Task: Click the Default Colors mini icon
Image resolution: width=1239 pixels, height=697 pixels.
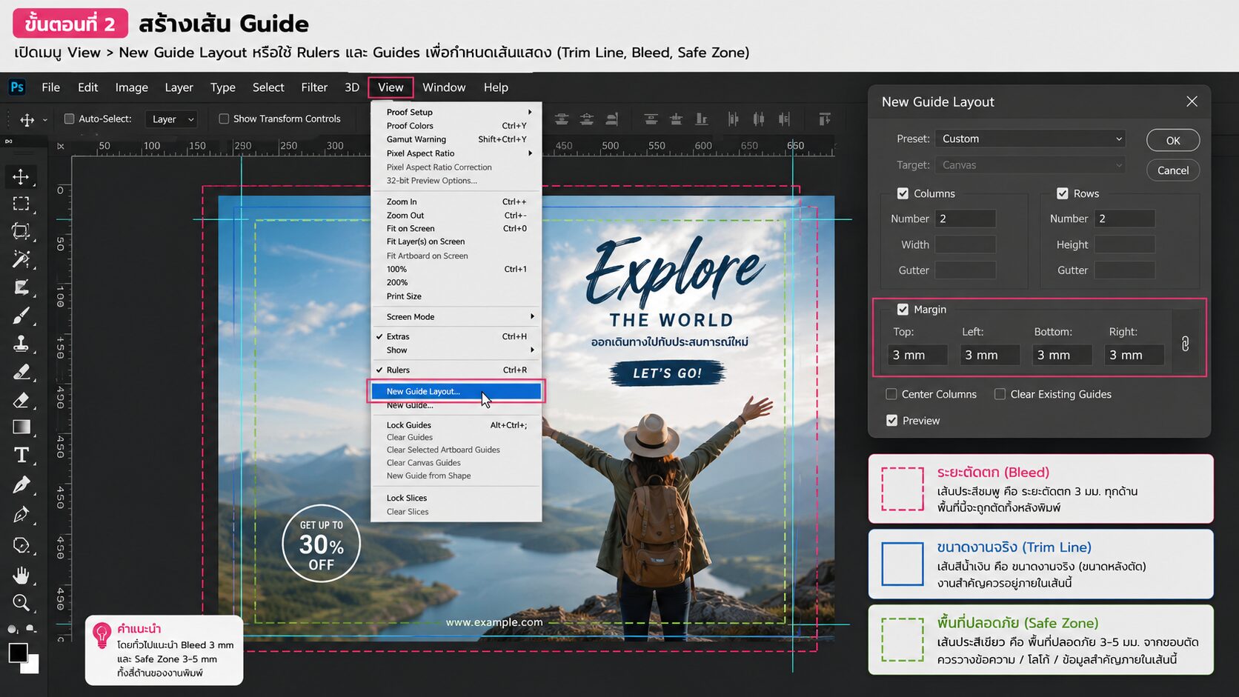Action: point(13,629)
